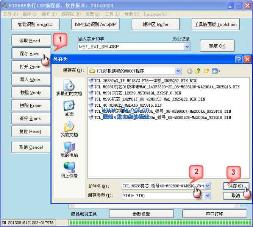Open the save type BIN dropdown
The height and width of the screenshot is (227, 253).
tap(208, 196)
